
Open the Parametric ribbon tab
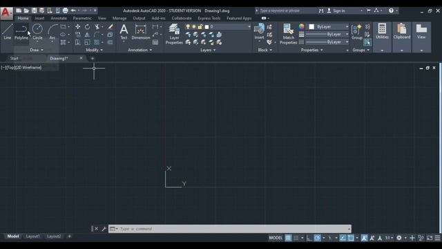pos(82,18)
